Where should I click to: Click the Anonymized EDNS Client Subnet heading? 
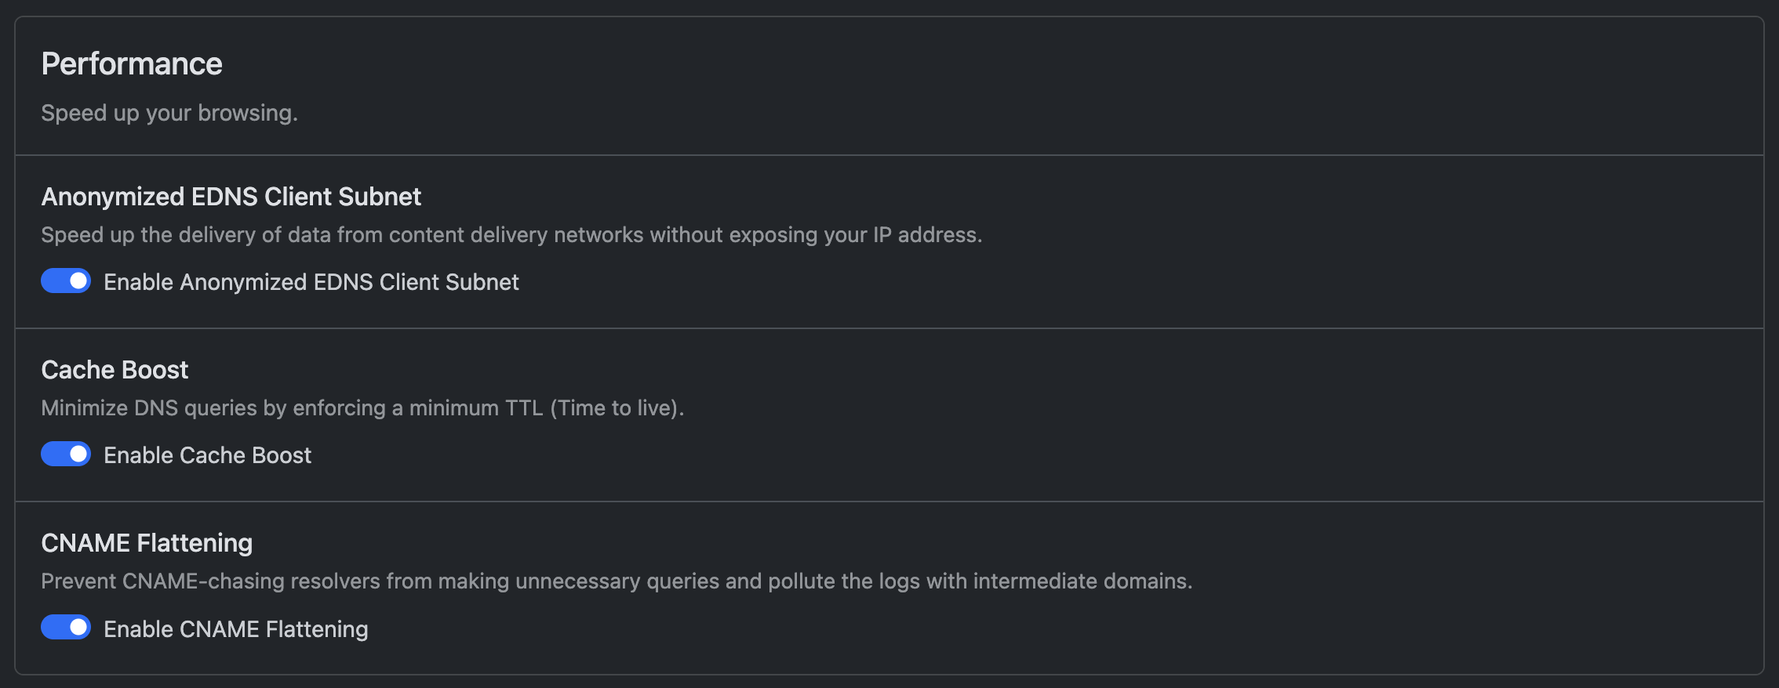point(231,197)
